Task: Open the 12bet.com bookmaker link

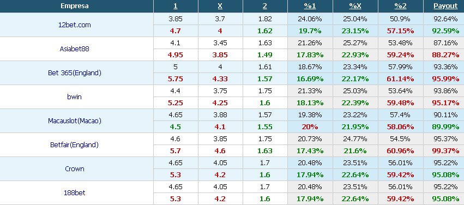Action: click(75, 25)
